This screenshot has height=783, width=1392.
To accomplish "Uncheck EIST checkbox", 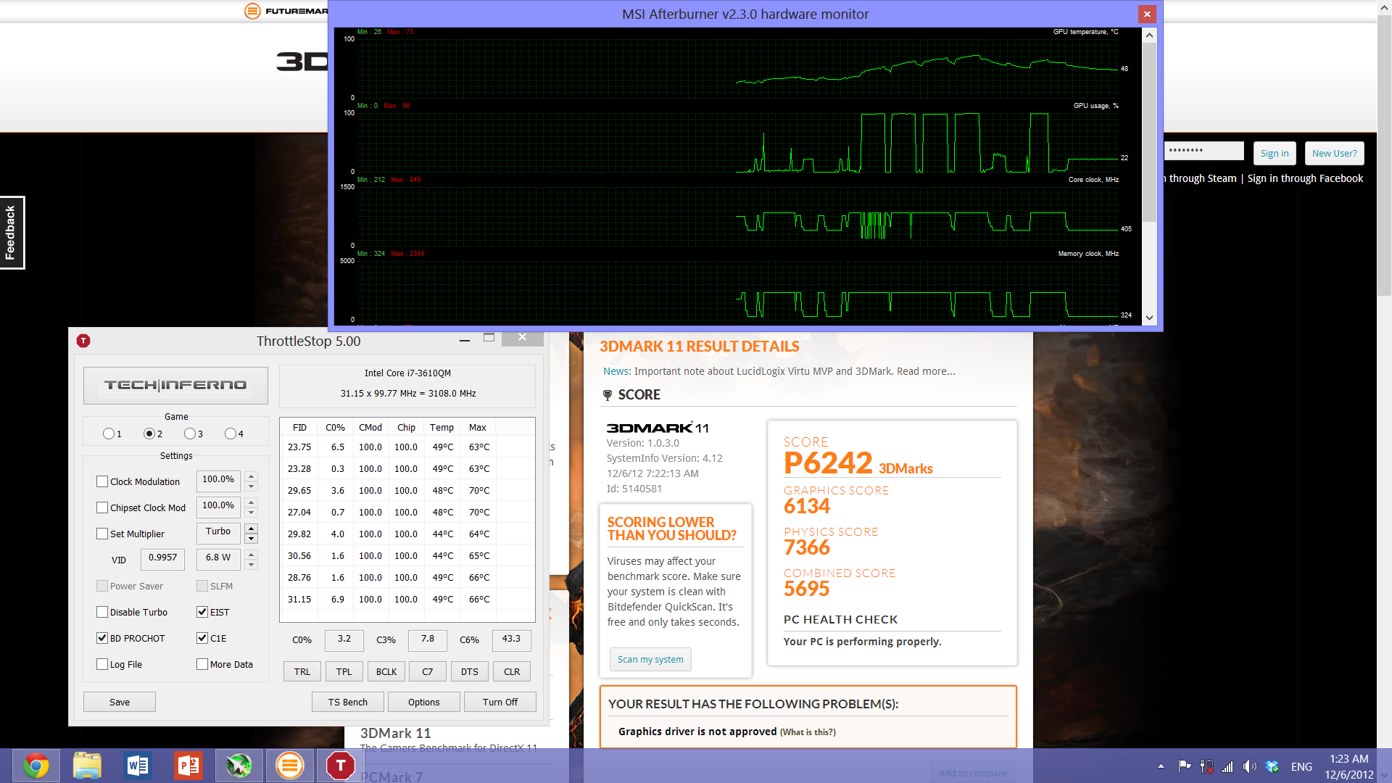I will pos(202,612).
